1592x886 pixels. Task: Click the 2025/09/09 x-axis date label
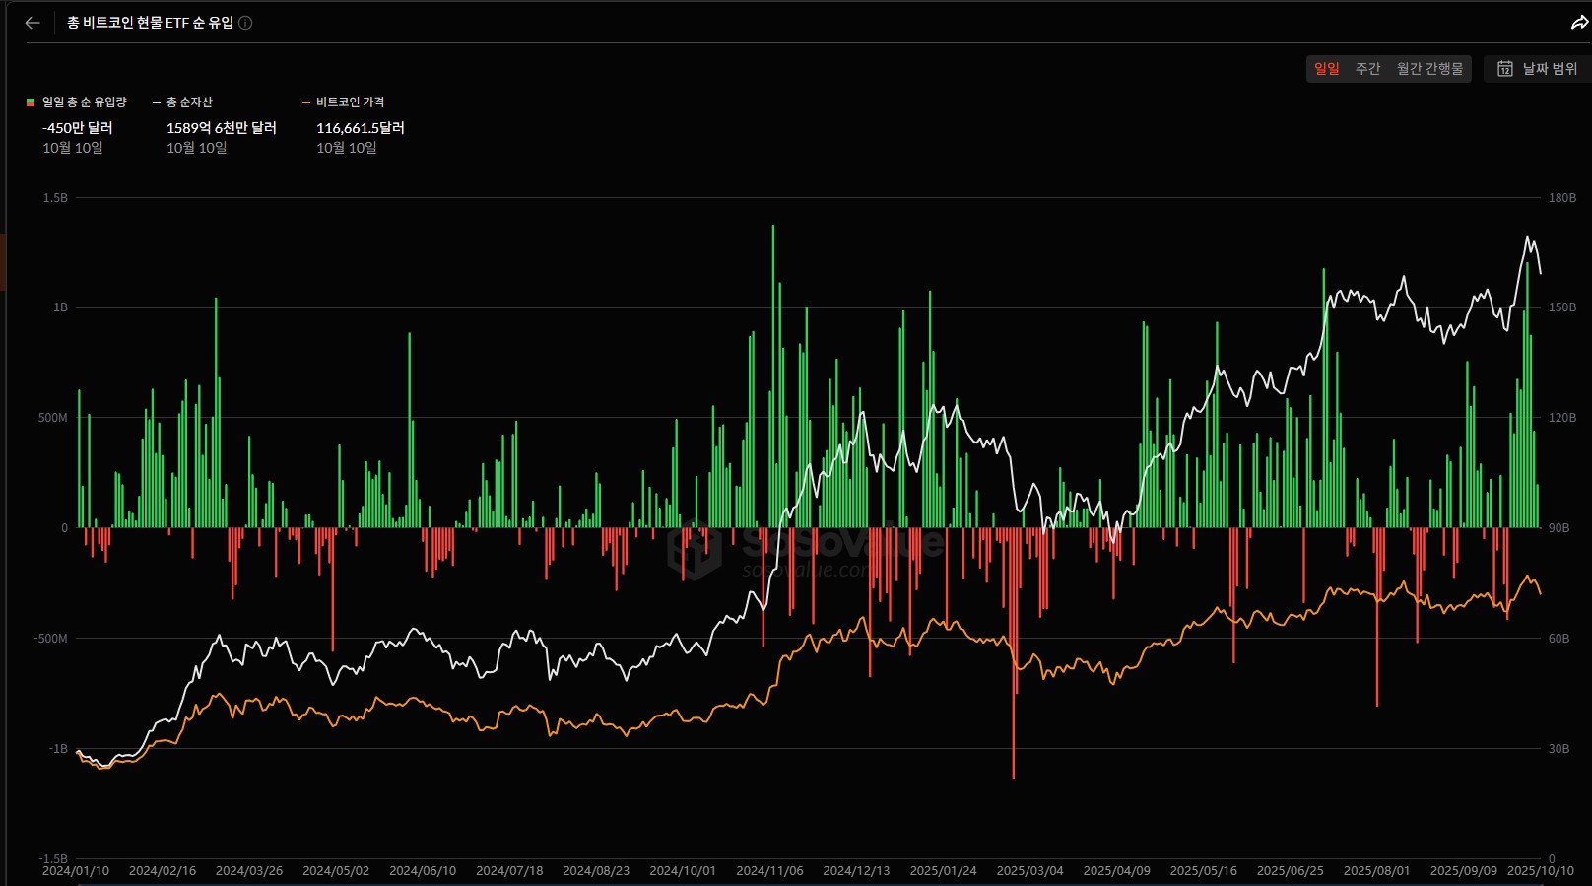click(x=1463, y=871)
